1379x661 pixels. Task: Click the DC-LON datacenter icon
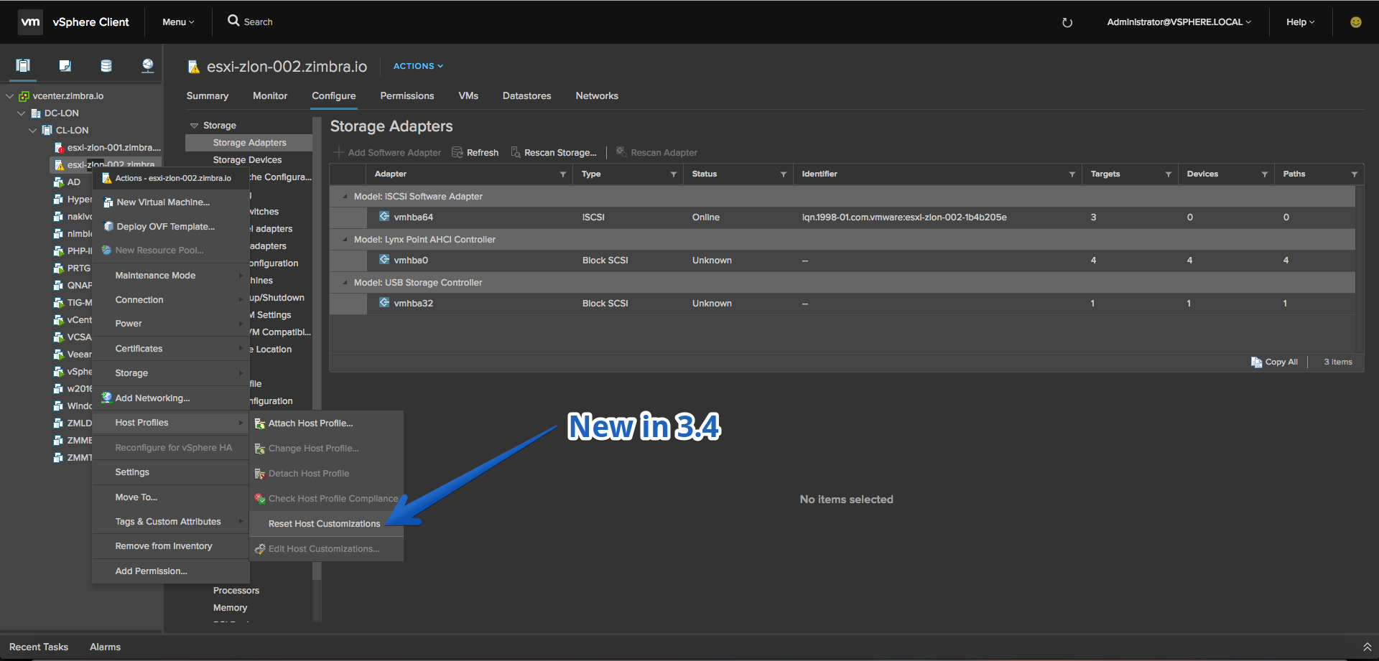36,113
